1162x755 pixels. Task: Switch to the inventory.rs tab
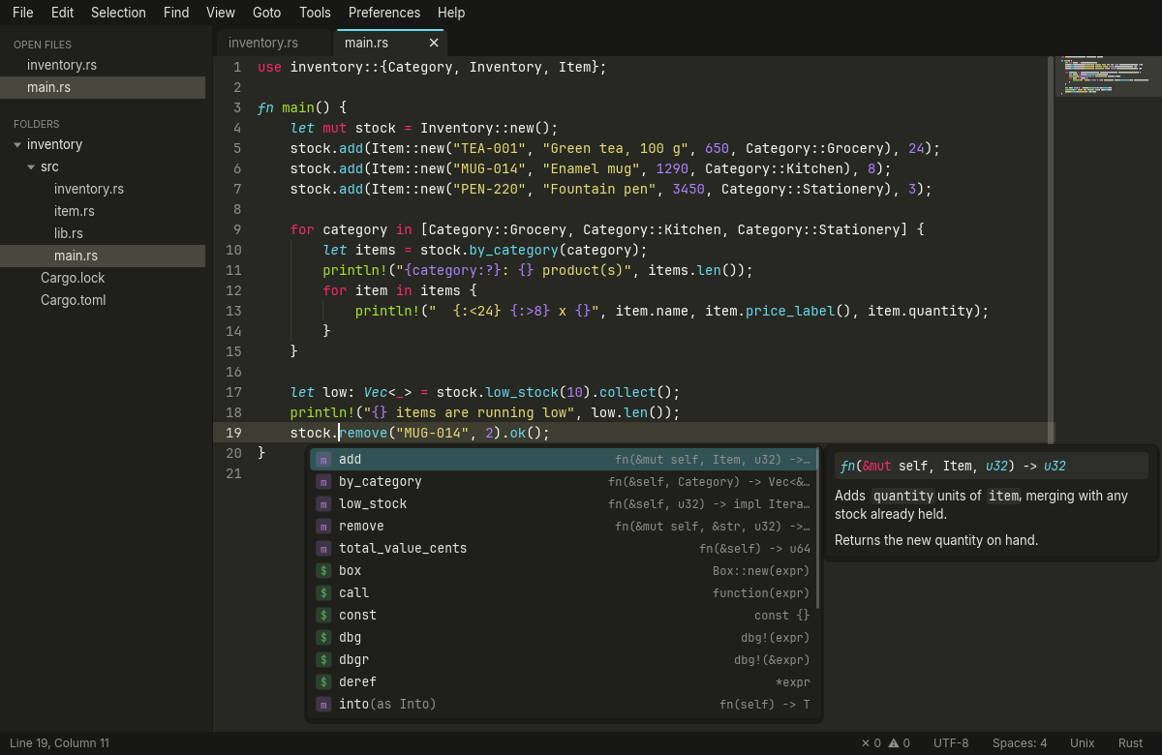(x=274, y=43)
